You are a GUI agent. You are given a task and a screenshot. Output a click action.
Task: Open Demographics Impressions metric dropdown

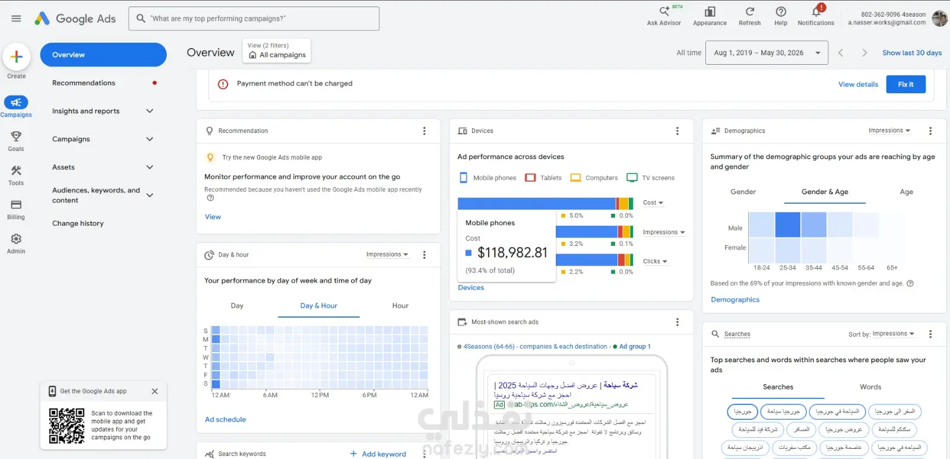(889, 131)
